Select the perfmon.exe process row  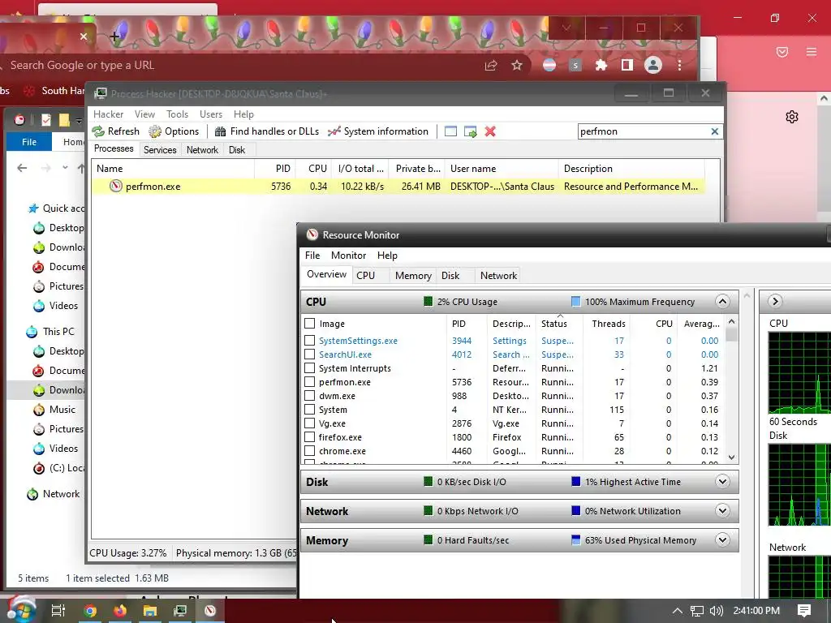[x=398, y=187]
